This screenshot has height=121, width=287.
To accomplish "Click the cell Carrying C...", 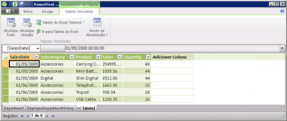I will tap(88, 64).
